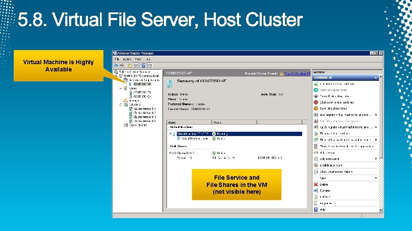Click the Refresh action icon
The height and width of the screenshot is (231, 412).
(316, 197)
